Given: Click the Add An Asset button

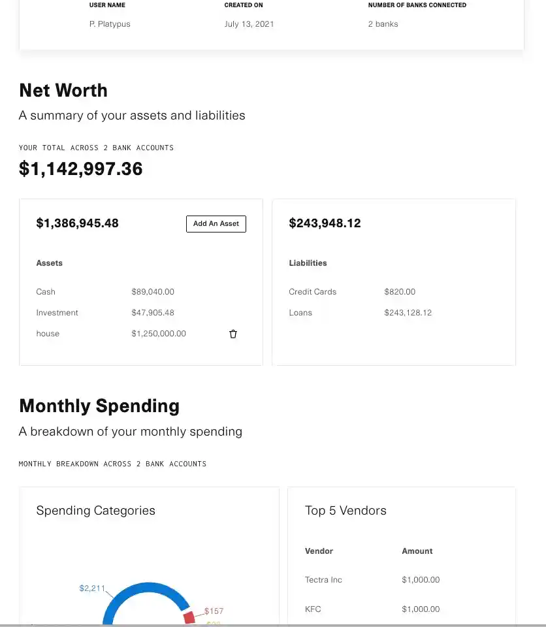Looking at the screenshot, I should 216,223.
